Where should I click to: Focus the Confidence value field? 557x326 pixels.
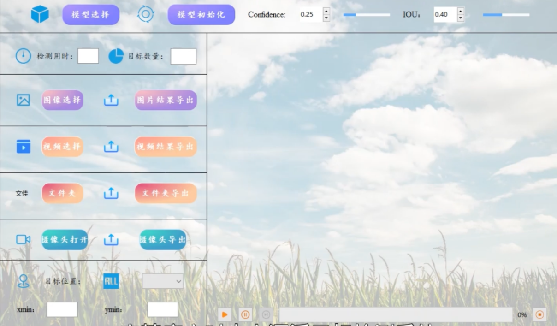310,14
